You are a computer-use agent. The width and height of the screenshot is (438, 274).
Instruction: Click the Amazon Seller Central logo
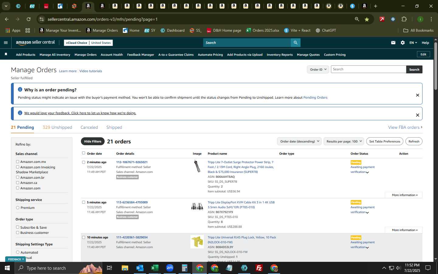pos(35,43)
